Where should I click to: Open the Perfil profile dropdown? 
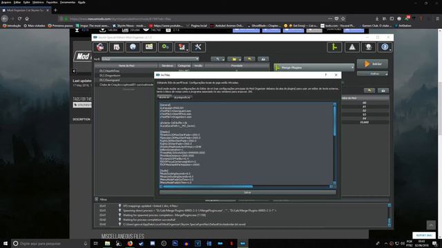pos(150,59)
